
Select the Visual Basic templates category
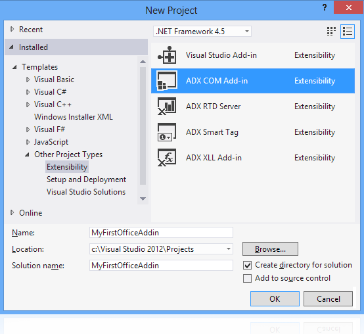54,80
